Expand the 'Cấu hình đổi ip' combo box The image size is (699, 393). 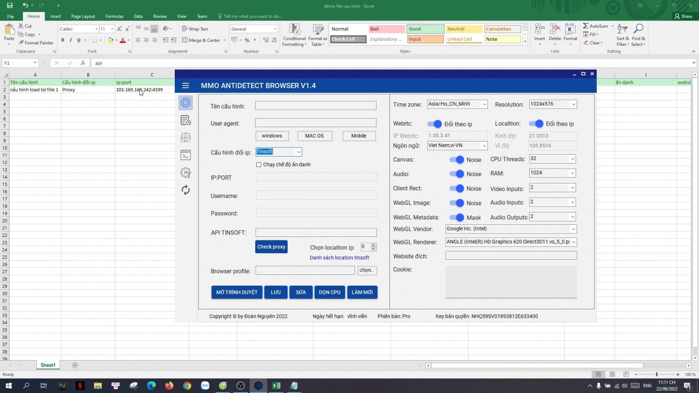pyautogui.click(x=299, y=152)
